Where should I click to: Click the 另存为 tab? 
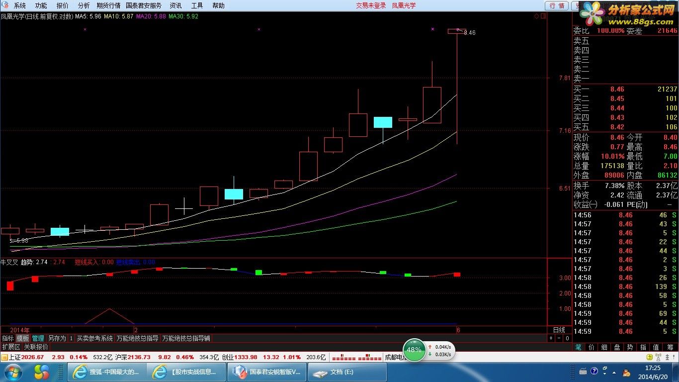[57, 338]
